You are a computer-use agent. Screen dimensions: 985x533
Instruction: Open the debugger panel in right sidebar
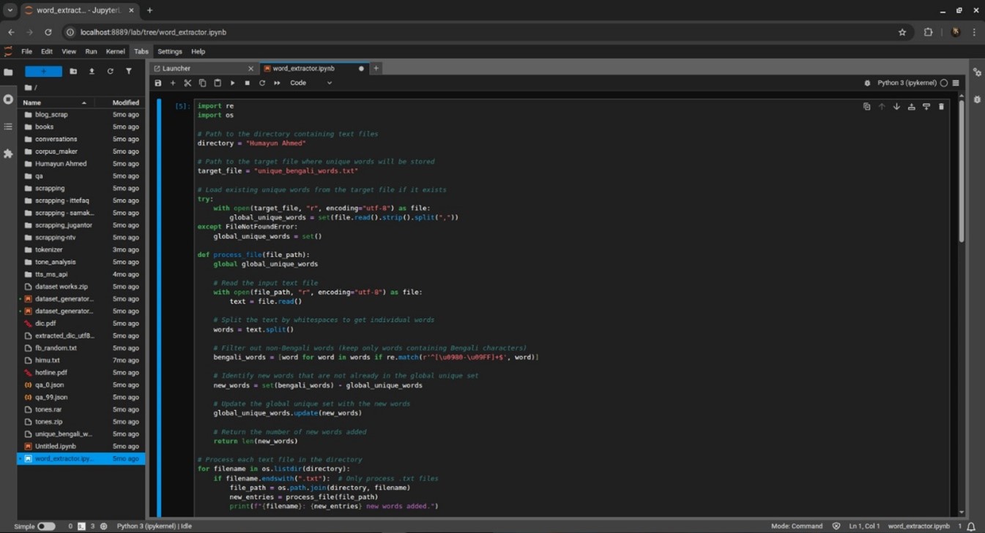tap(977, 99)
